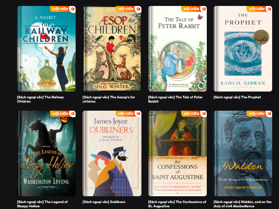Image resolution: width=279 pixels, height=209 pixels.
Task: Open the Aesop for Children book cover
Action: 112,49
